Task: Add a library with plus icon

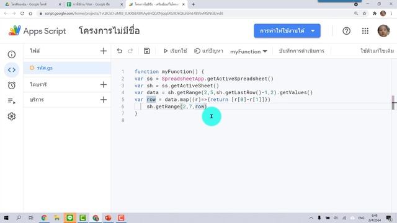Action: (x=104, y=84)
